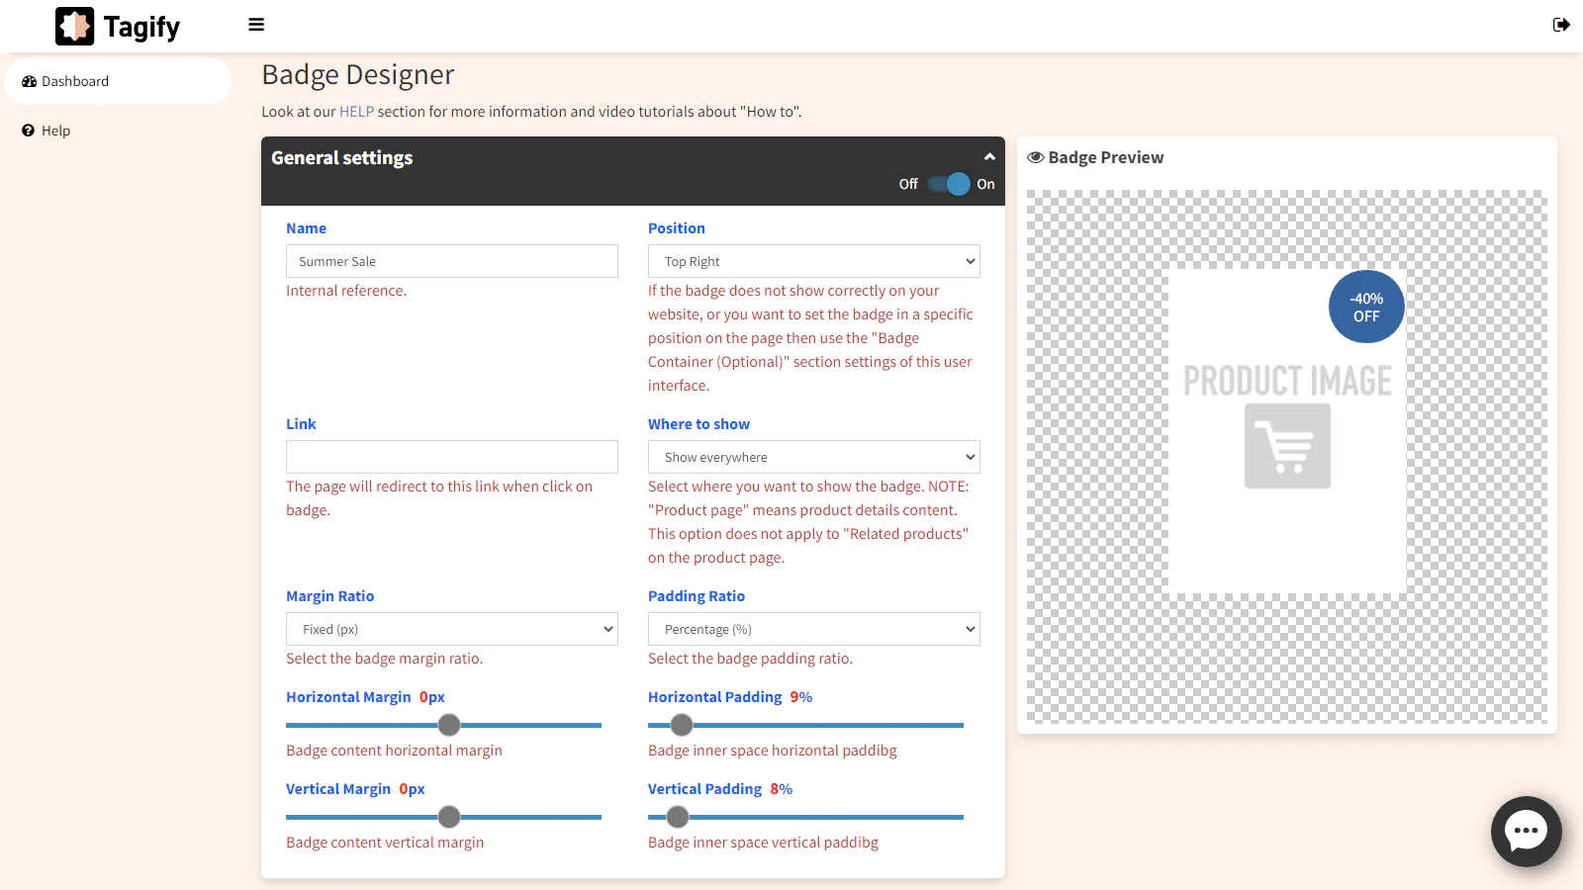Viewport: 1583px width, 890px height.
Task: Open the live chat bubble
Action: tap(1526, 831)
